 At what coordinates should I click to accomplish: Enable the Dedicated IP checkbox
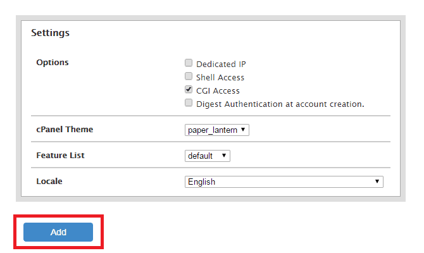coord(188,63)
